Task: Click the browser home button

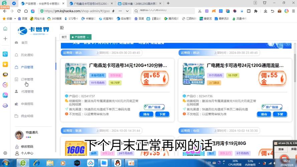Action: coord(26,11)
